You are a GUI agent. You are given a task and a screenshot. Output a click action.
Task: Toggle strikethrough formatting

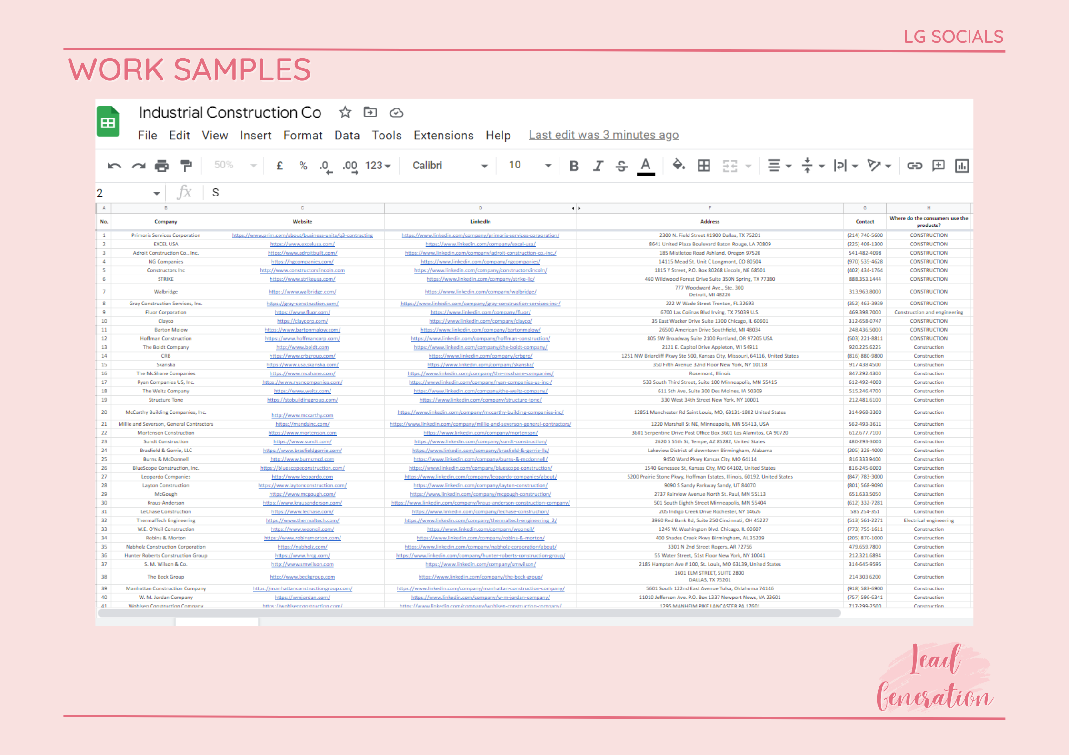click(x=621, y=166)
